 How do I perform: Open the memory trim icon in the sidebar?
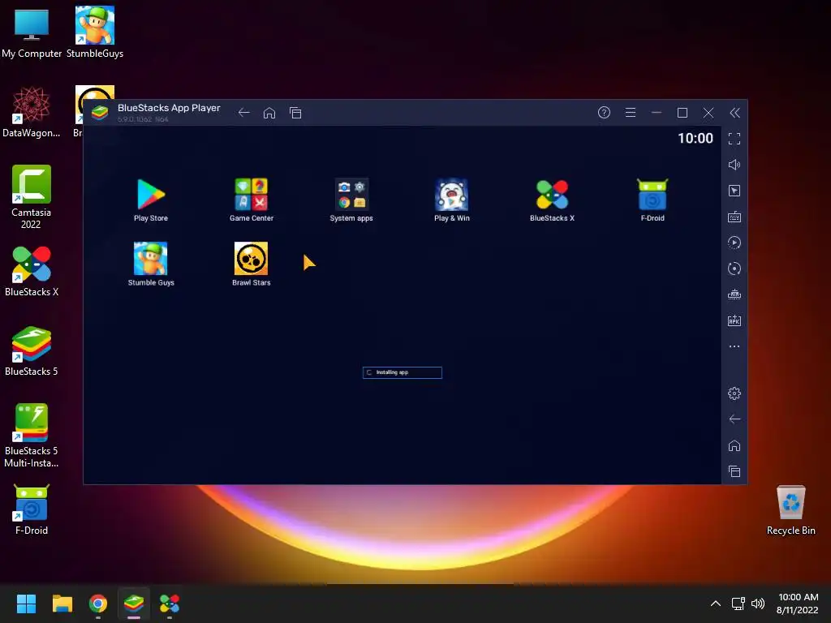click(x=734, y=294)
